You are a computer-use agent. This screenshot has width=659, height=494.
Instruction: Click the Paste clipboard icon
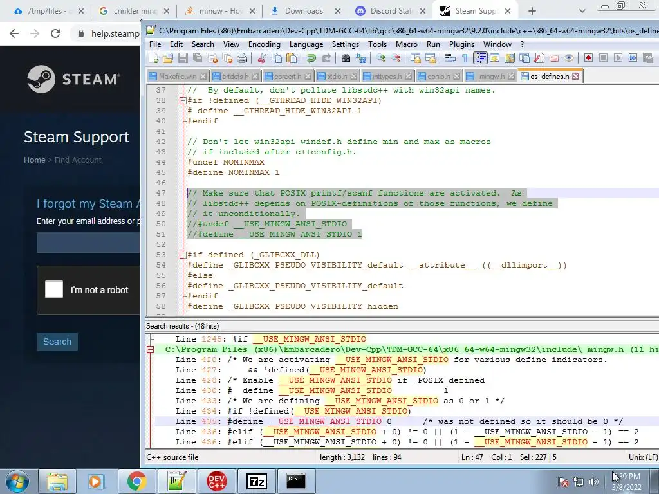[291, 58]
